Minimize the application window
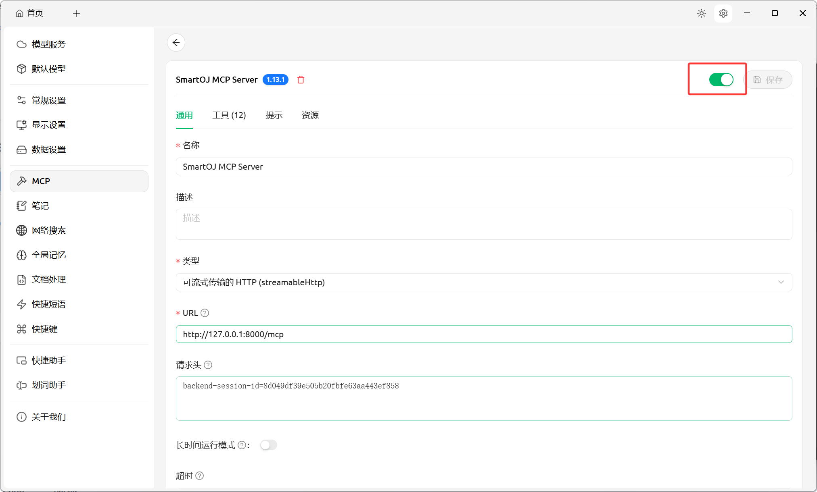Image resolution: width=817 pixels, height=492 pixels. click(747, 13)
